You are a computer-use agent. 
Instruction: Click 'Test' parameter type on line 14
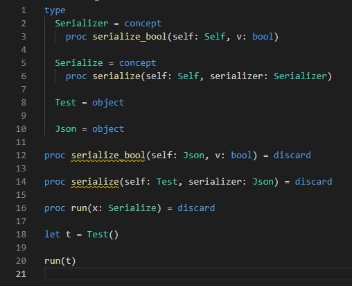tap(167, 182)
